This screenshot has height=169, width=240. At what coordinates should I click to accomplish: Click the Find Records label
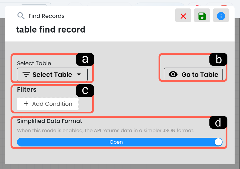(x=47, y=16)
